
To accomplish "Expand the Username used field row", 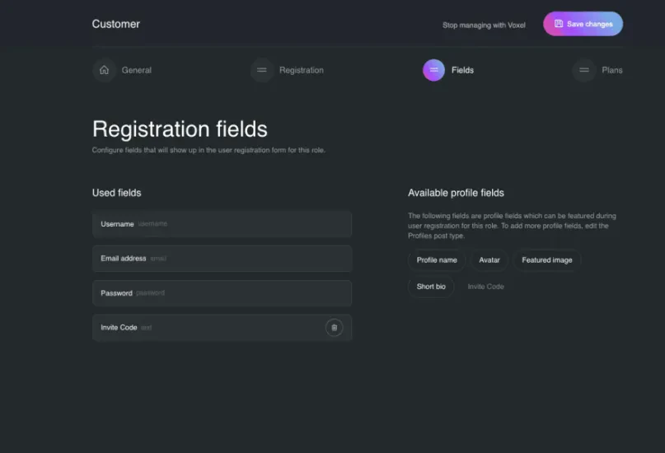I will pyautogui.click(x=222, y=224).
